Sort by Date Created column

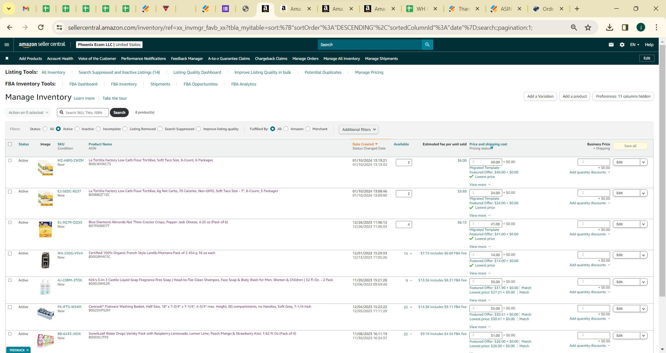click(x=365, y=144)
